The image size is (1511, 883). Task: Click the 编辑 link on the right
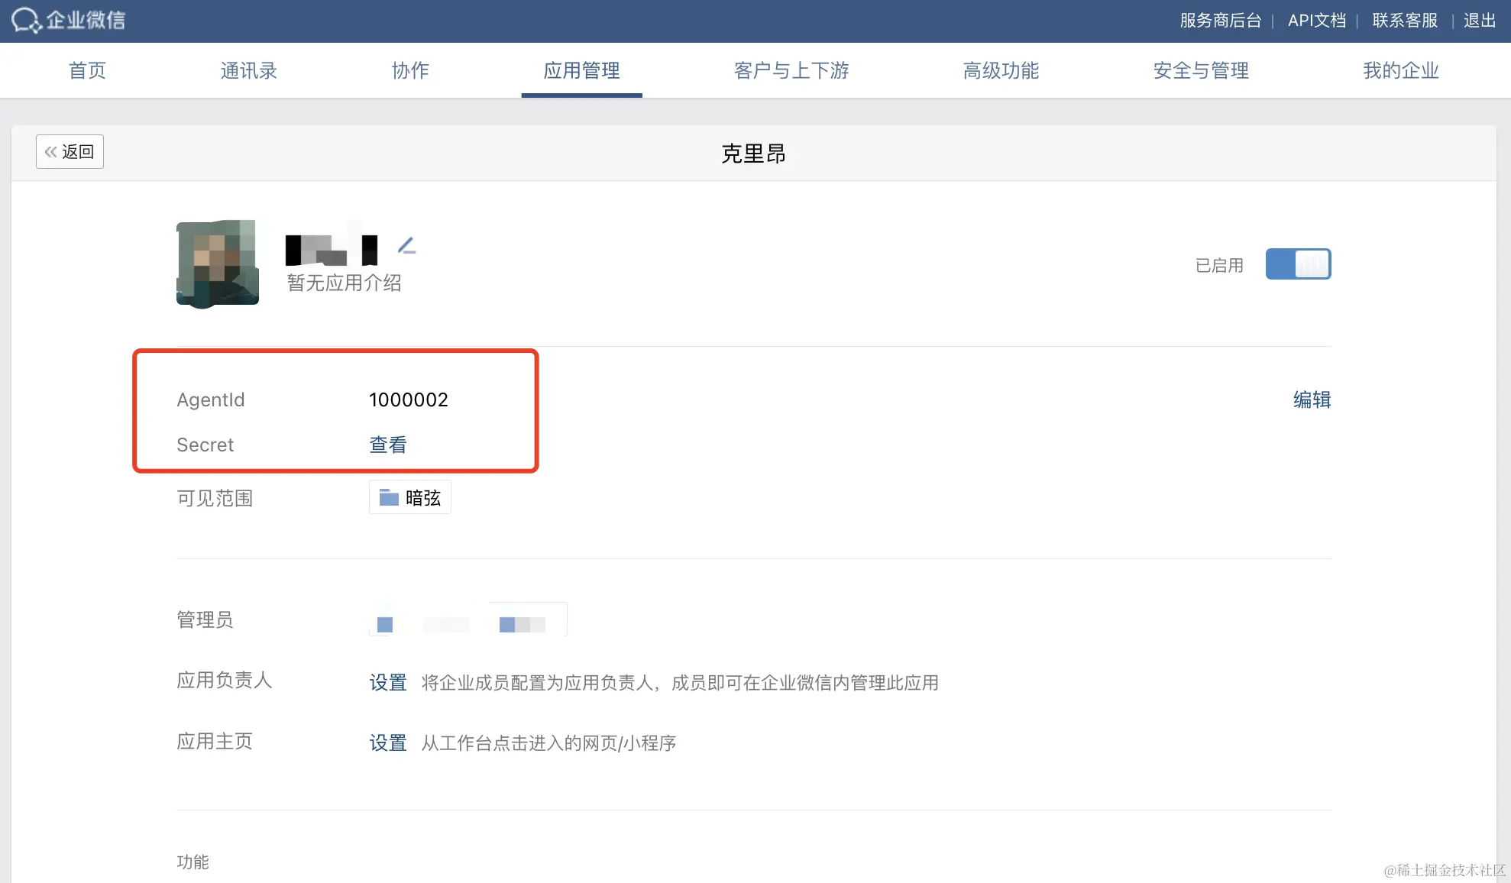click(x=1312, y=399)
